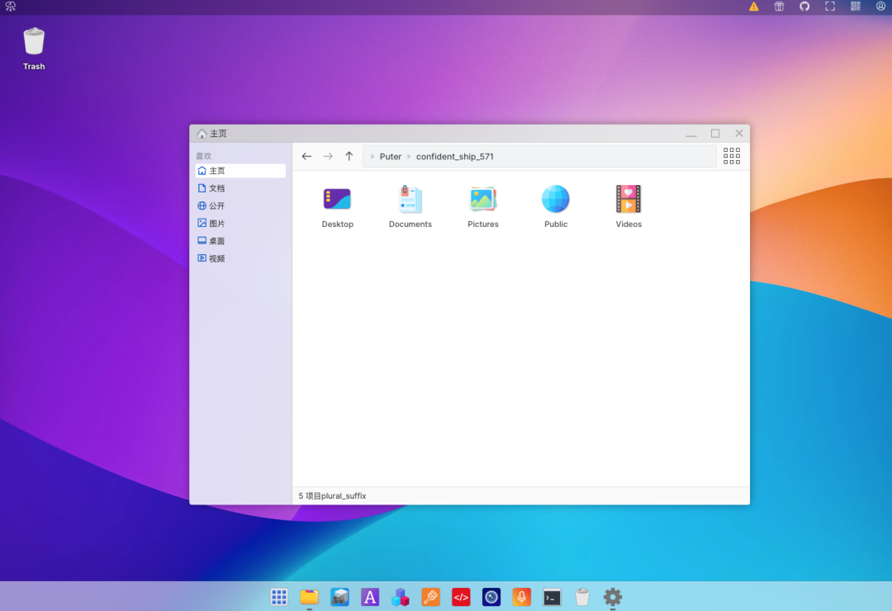
Task: Toggle fullscreen from the top bar
Action: click(x=830, y=7)
